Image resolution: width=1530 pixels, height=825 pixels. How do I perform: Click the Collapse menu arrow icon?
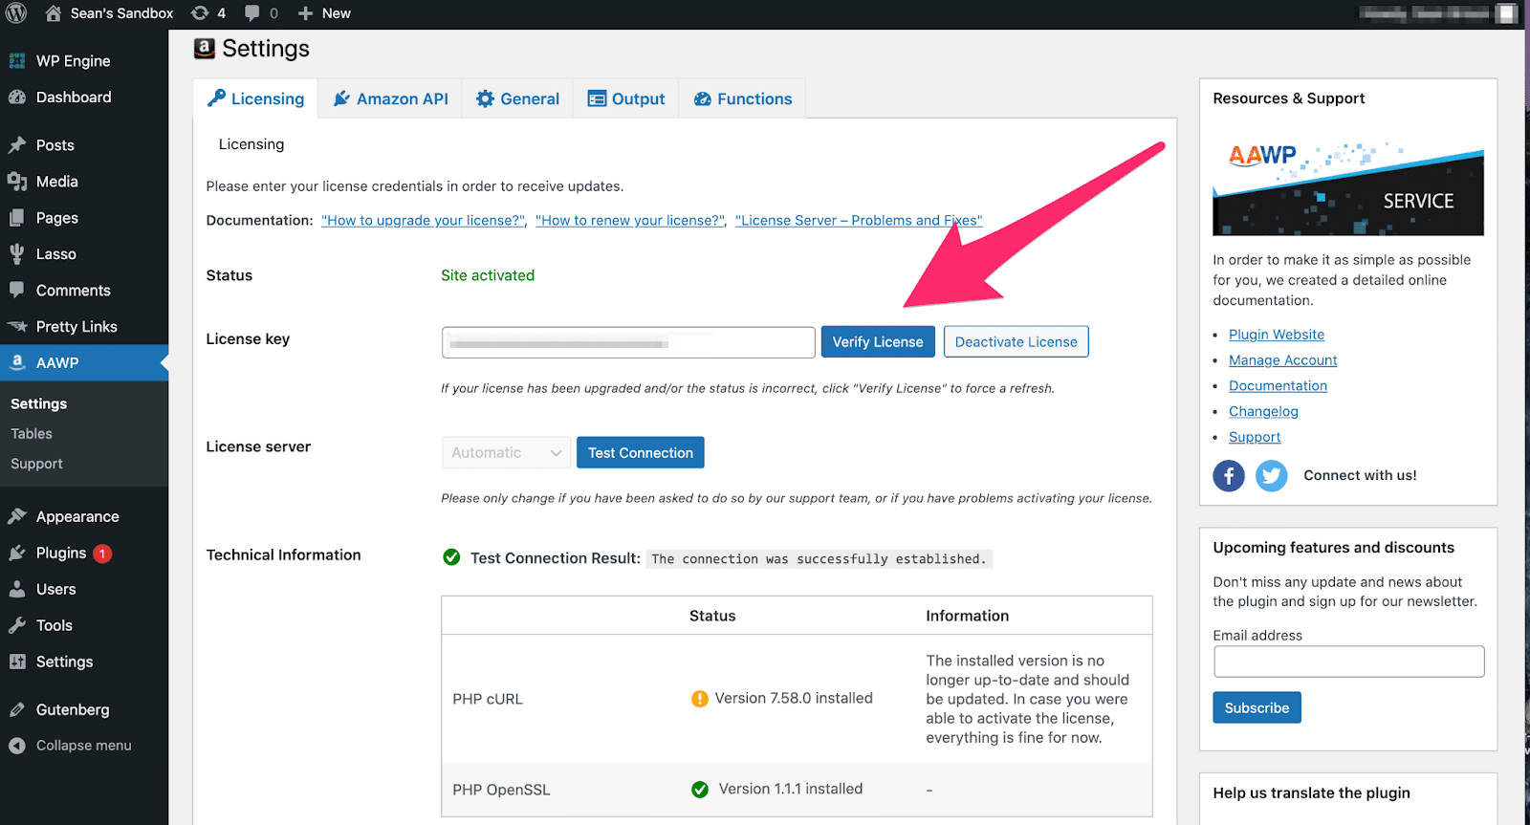pos(17,746)
